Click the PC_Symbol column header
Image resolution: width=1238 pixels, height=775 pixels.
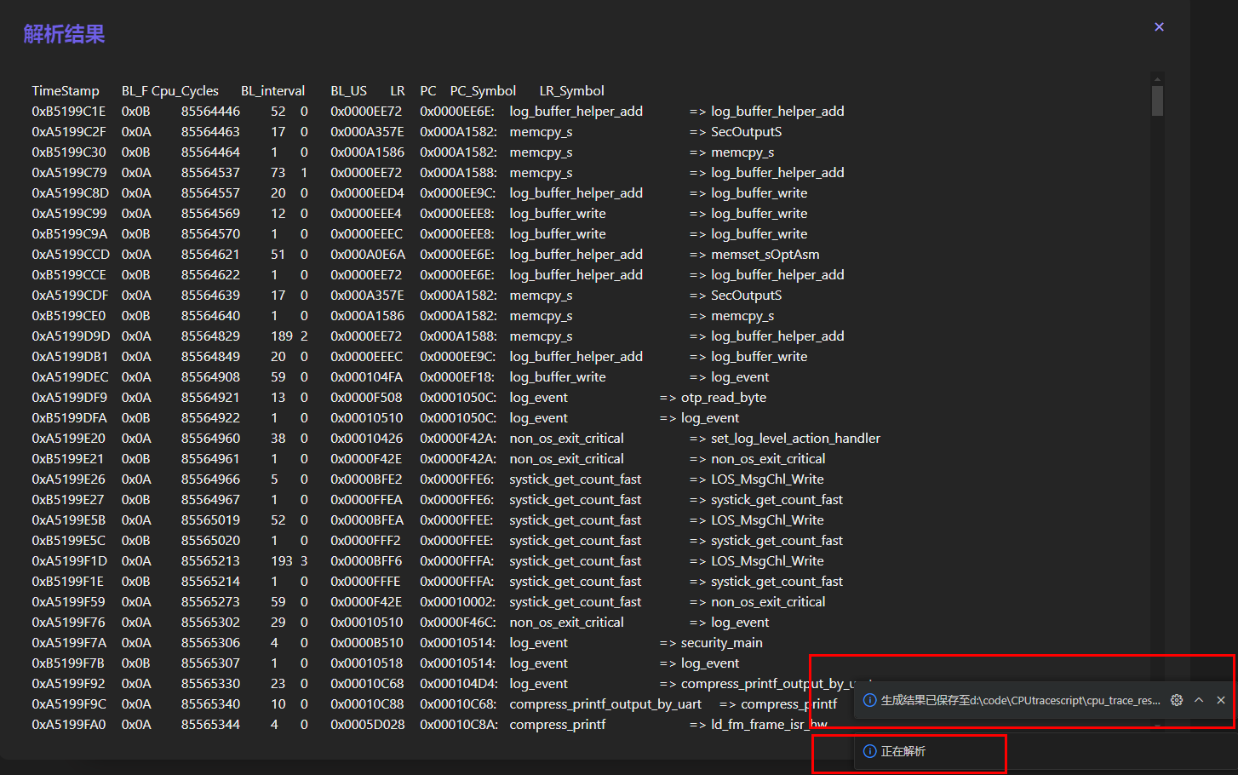(x=483, y=91)
